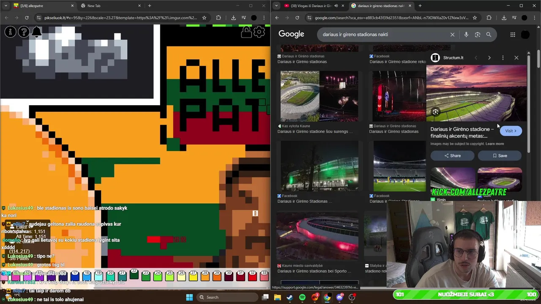The height and width of the screenshot is (304, 541).
Task: Pick red color swatch 32
Action: [252, 276]
